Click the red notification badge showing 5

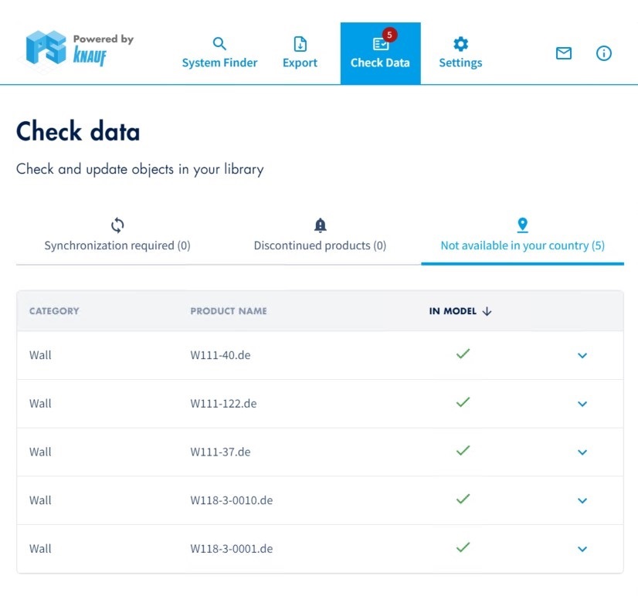[390, 35]
